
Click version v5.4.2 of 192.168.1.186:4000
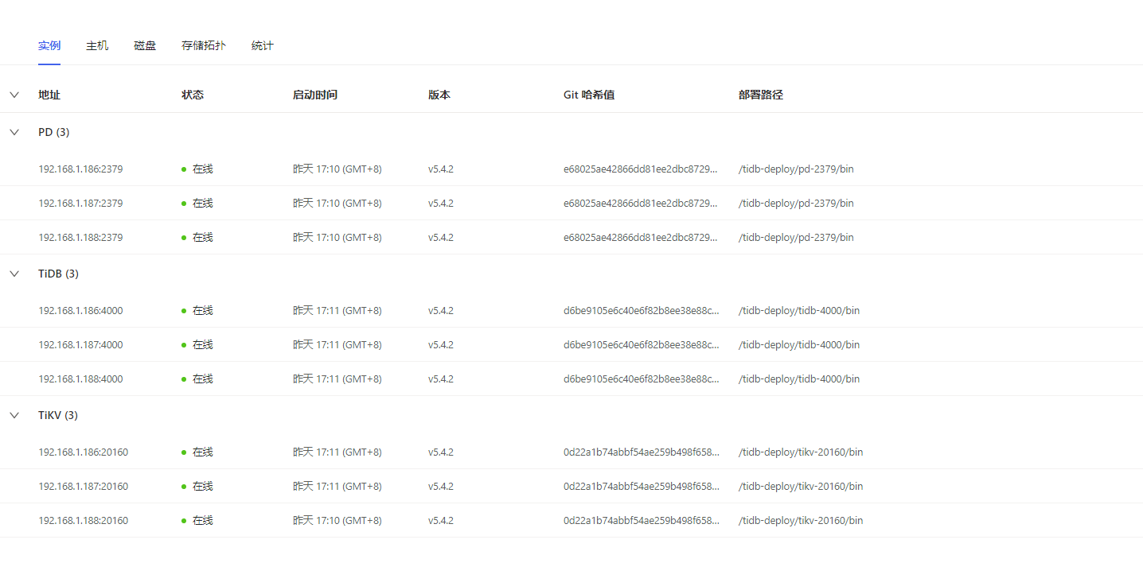point(441,311)
